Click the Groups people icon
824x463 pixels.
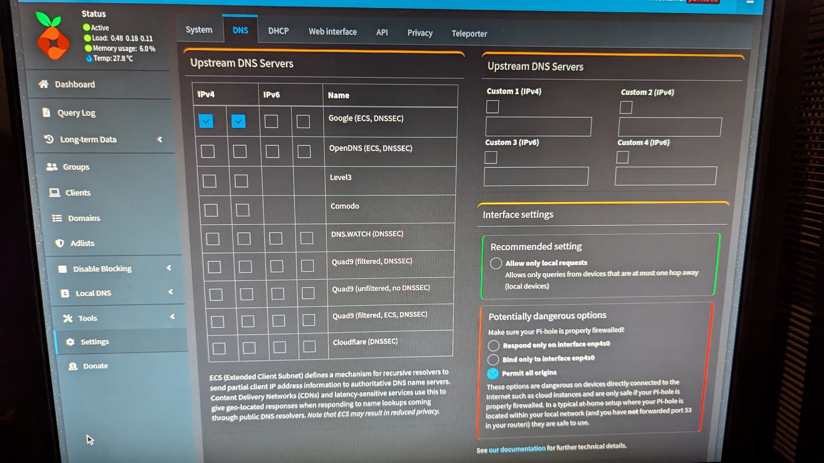pos(52,167)
